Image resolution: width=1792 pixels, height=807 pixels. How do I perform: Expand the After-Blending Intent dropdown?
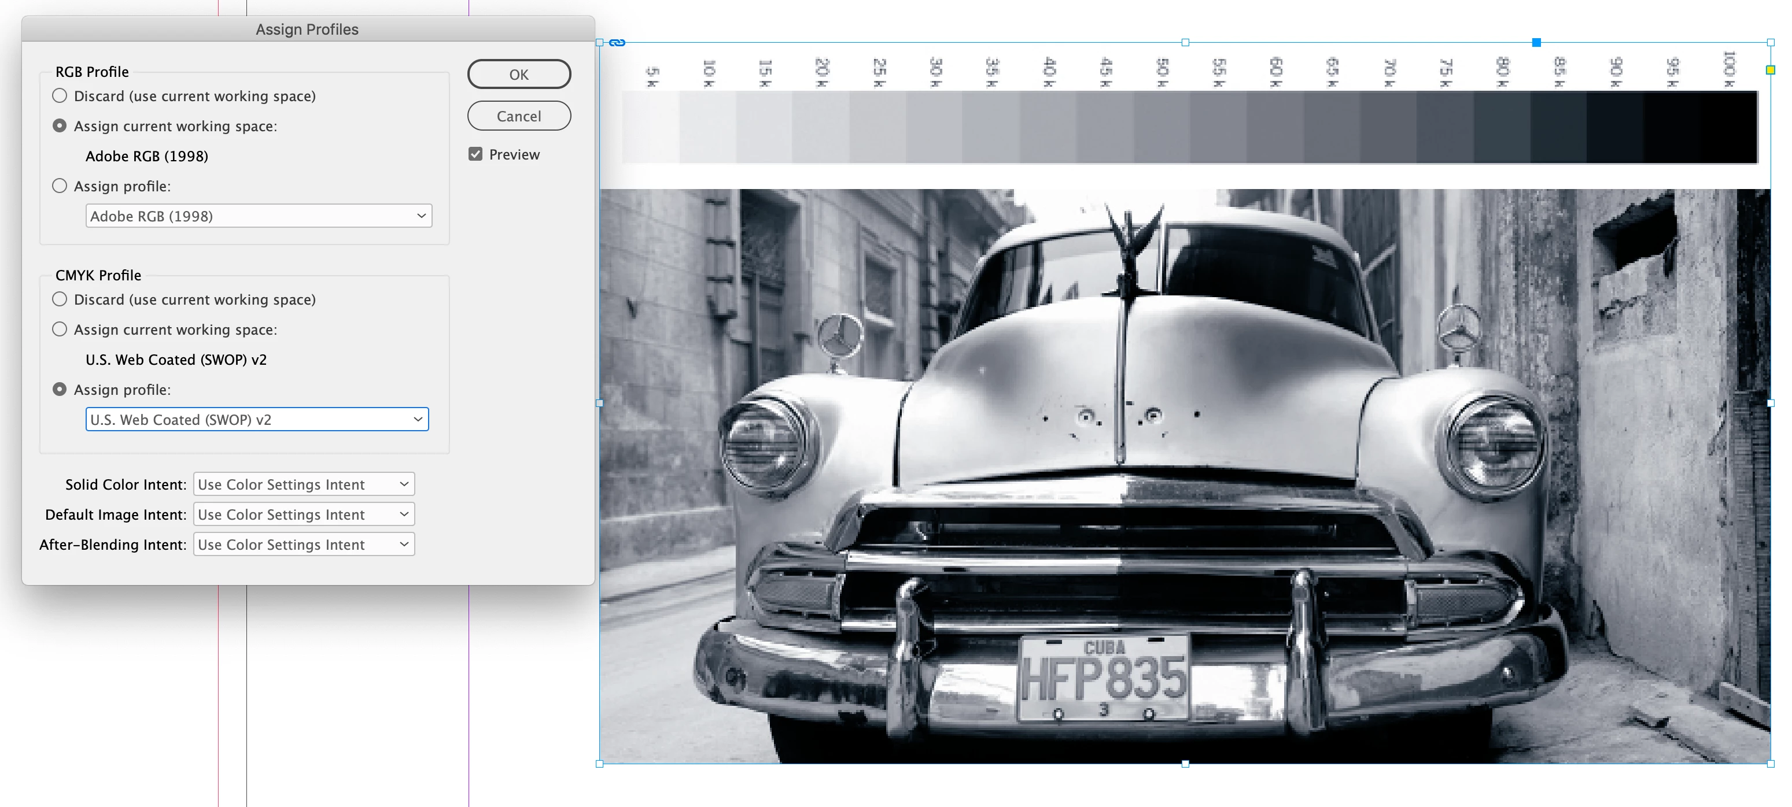click(x=303, y=545)
